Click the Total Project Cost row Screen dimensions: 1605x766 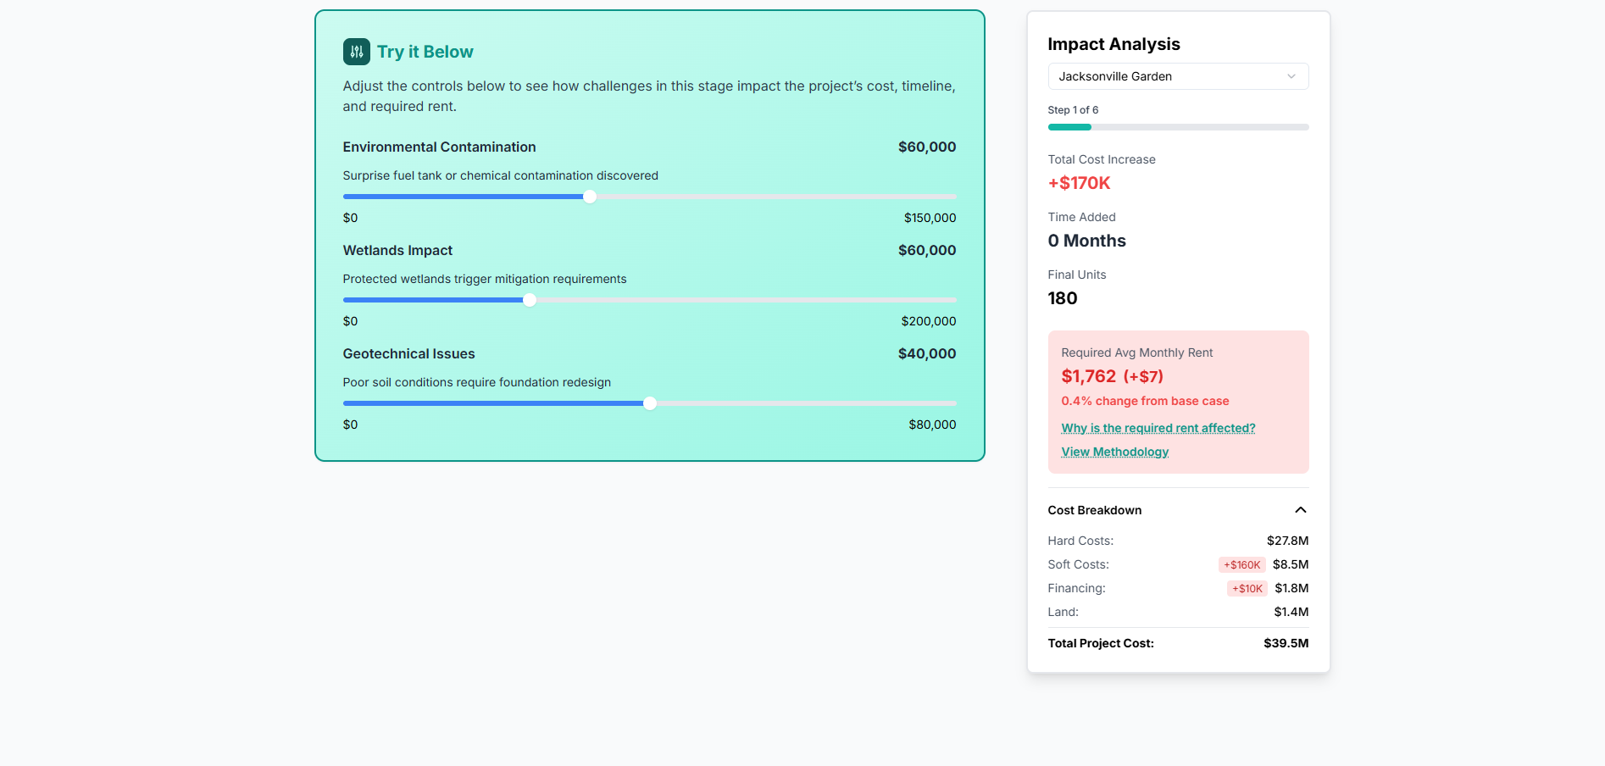click(1178, 643)
